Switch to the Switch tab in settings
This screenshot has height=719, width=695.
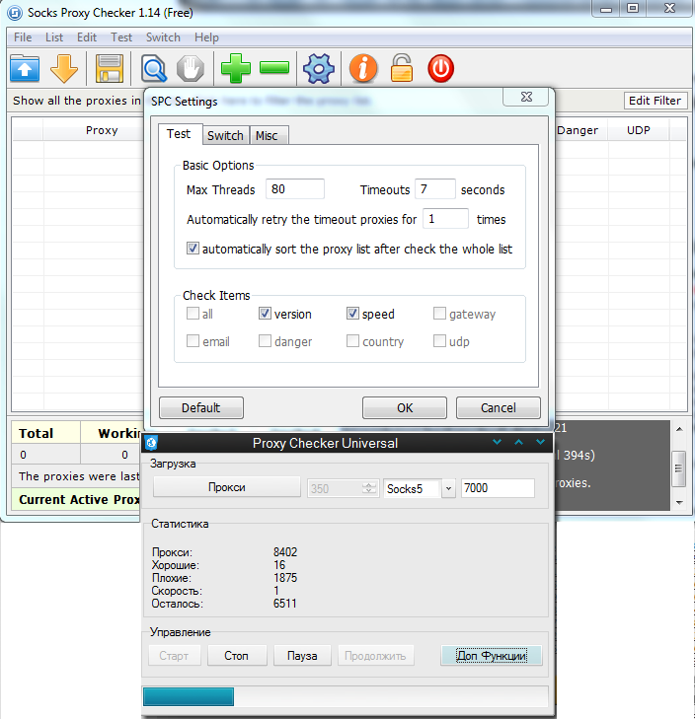[x=225, y=135]
